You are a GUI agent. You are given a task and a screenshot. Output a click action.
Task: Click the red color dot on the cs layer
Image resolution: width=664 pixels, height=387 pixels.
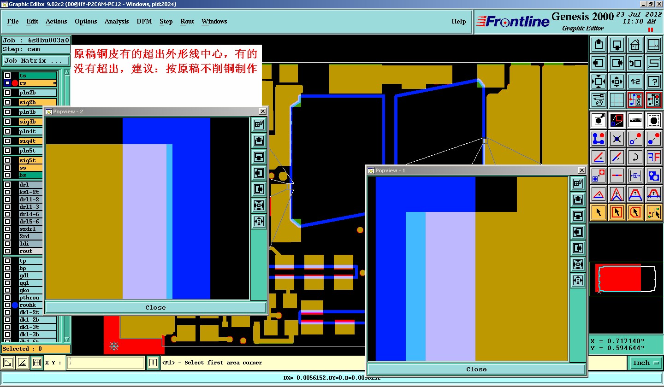(15, 83)
